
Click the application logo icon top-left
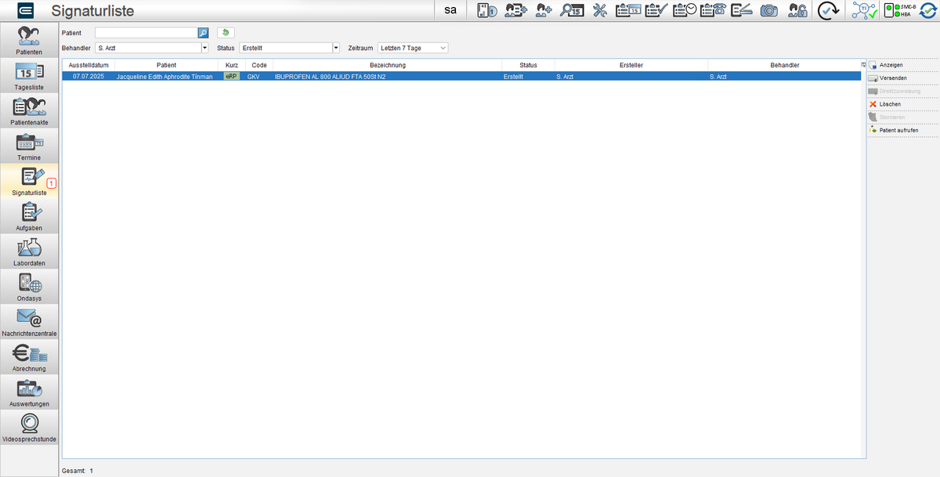pyautogui.click(x=25, y=10)
